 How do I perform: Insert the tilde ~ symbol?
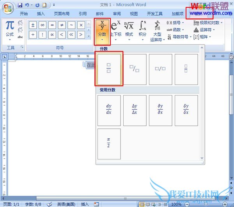point(71,25)
